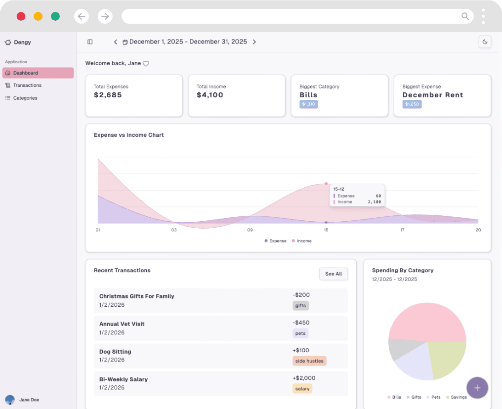Click the search magnifier in the address bar
Image resolution: width=502 pixels, height=409 pixels.
[x=465, y=16]
